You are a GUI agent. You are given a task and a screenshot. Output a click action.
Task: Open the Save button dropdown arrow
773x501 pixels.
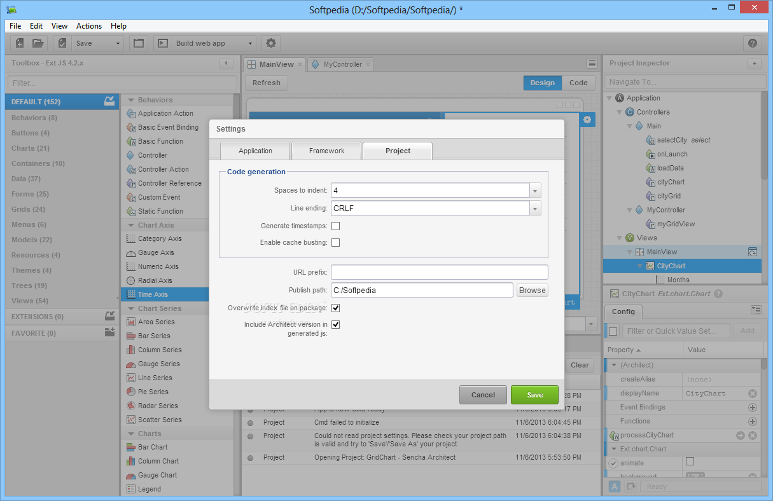point(118,44)
